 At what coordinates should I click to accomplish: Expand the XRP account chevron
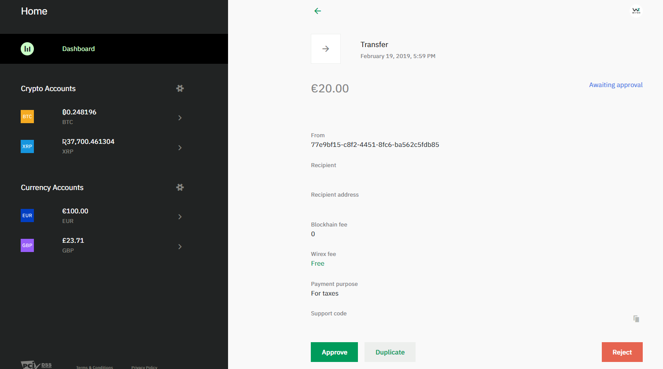[x=180, y=148]
